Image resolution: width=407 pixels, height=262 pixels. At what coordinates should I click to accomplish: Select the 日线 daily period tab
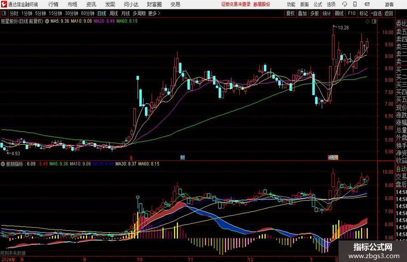coord(102,13)
